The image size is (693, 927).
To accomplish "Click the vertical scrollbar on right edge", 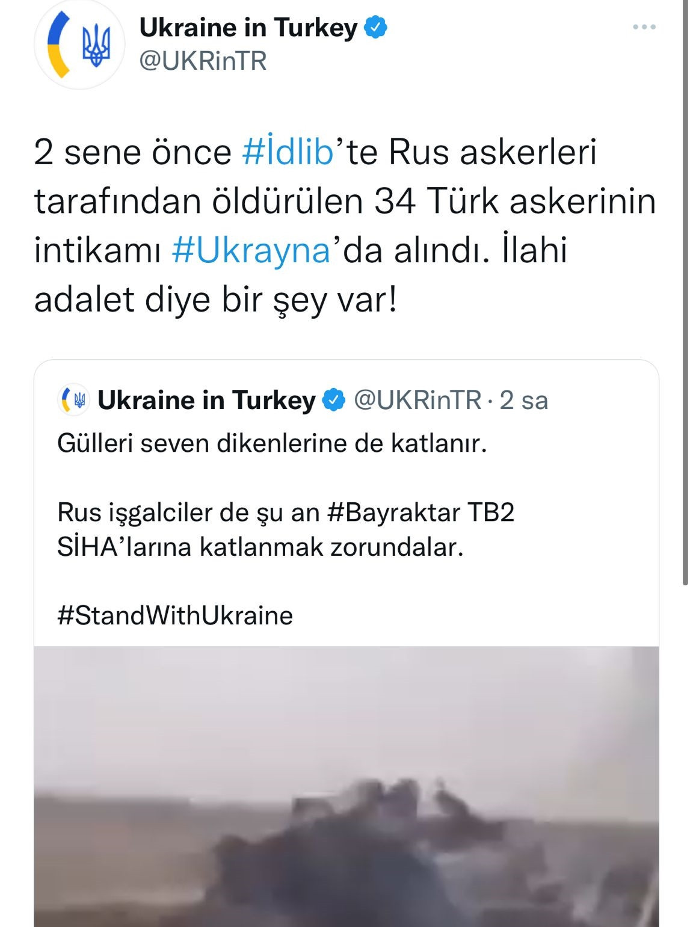I will pyautogui.click(x=685, y=292).
